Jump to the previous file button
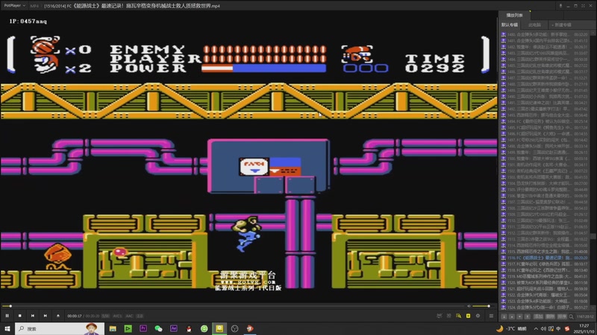The height and width of the screenshot is (335, 597). 33,316
